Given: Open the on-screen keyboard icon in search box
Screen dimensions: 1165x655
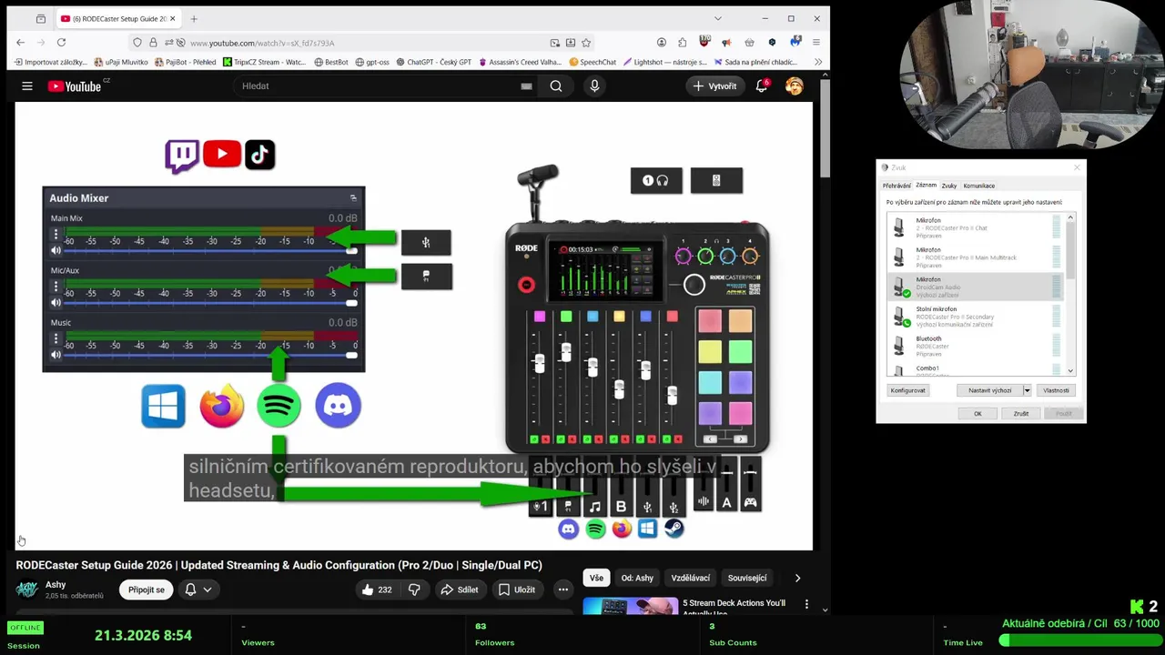Looking at the screenshot, I should pyautogui.click(x=526, y=86).
